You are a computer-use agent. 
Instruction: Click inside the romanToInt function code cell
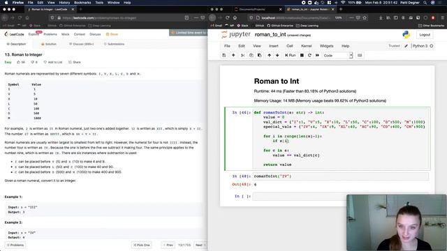tap(341, 139)
